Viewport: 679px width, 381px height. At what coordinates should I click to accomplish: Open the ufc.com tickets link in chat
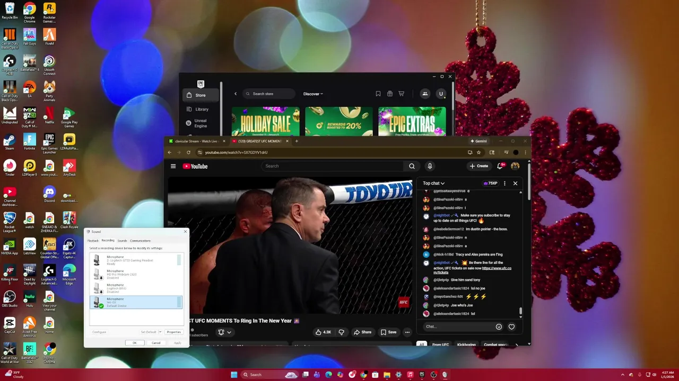coord(472,270)
